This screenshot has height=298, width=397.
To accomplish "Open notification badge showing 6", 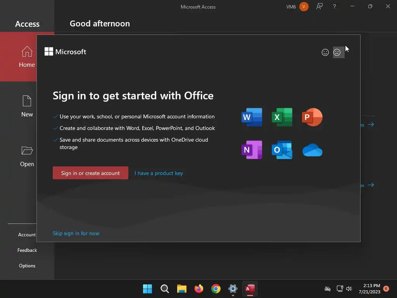I will click(x=386, y=289).
